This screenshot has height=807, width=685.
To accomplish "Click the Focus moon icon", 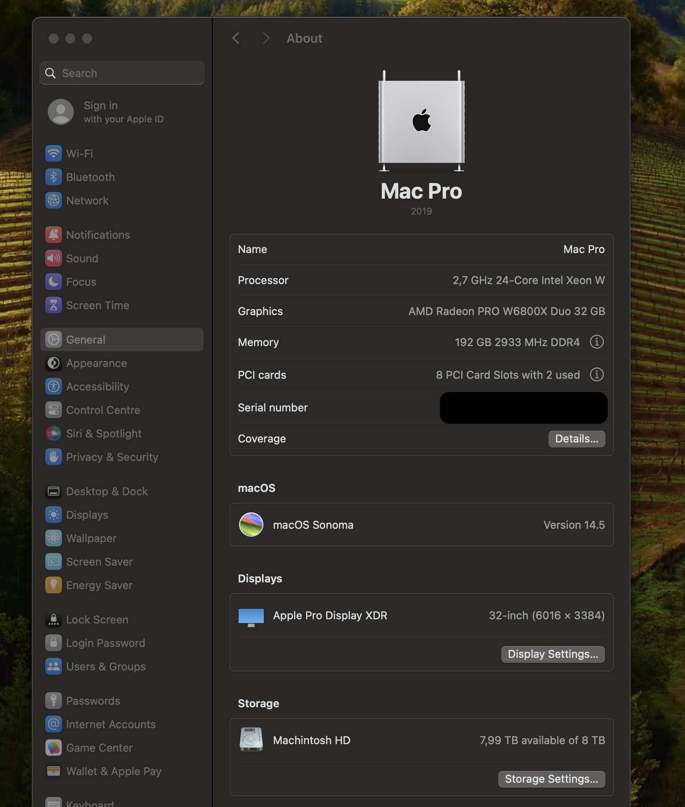I will (54, 282).
